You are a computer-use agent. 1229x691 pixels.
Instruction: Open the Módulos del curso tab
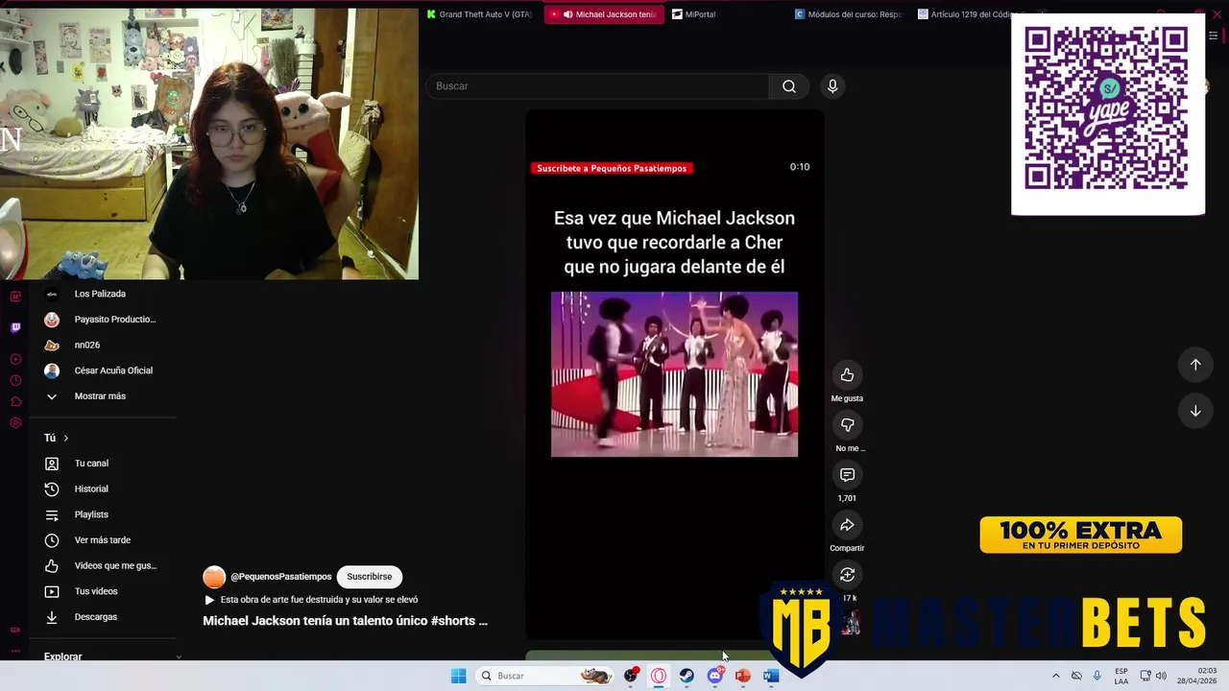pos(849,14)
